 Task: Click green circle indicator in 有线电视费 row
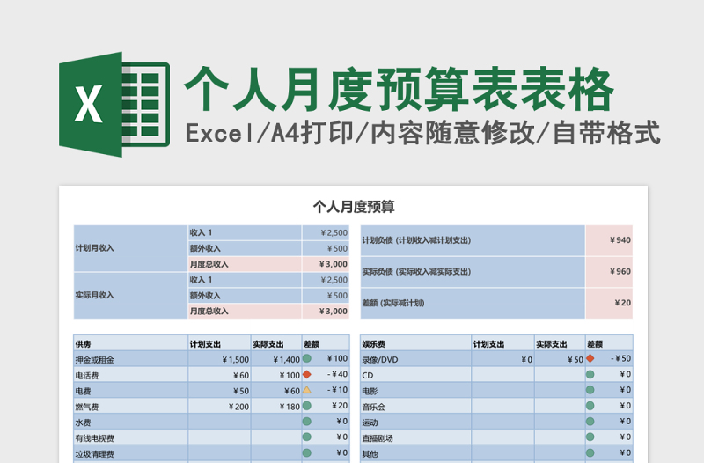coord(306,437)
